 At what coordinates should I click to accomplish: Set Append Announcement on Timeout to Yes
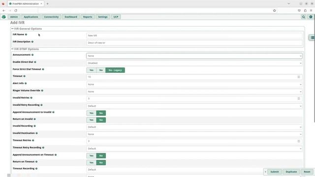(92, 156)
